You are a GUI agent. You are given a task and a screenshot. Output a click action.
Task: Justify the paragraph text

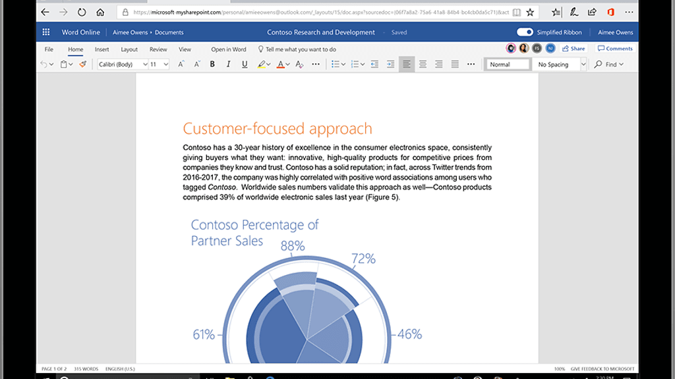tap(455, 64)
